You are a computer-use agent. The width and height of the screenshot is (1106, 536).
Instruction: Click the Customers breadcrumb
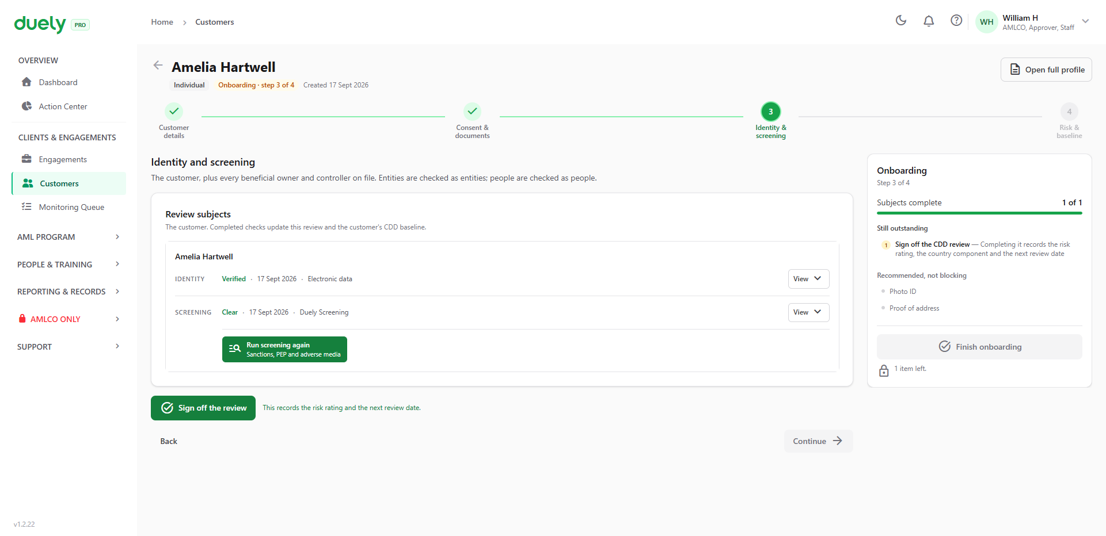coord(214,22)
